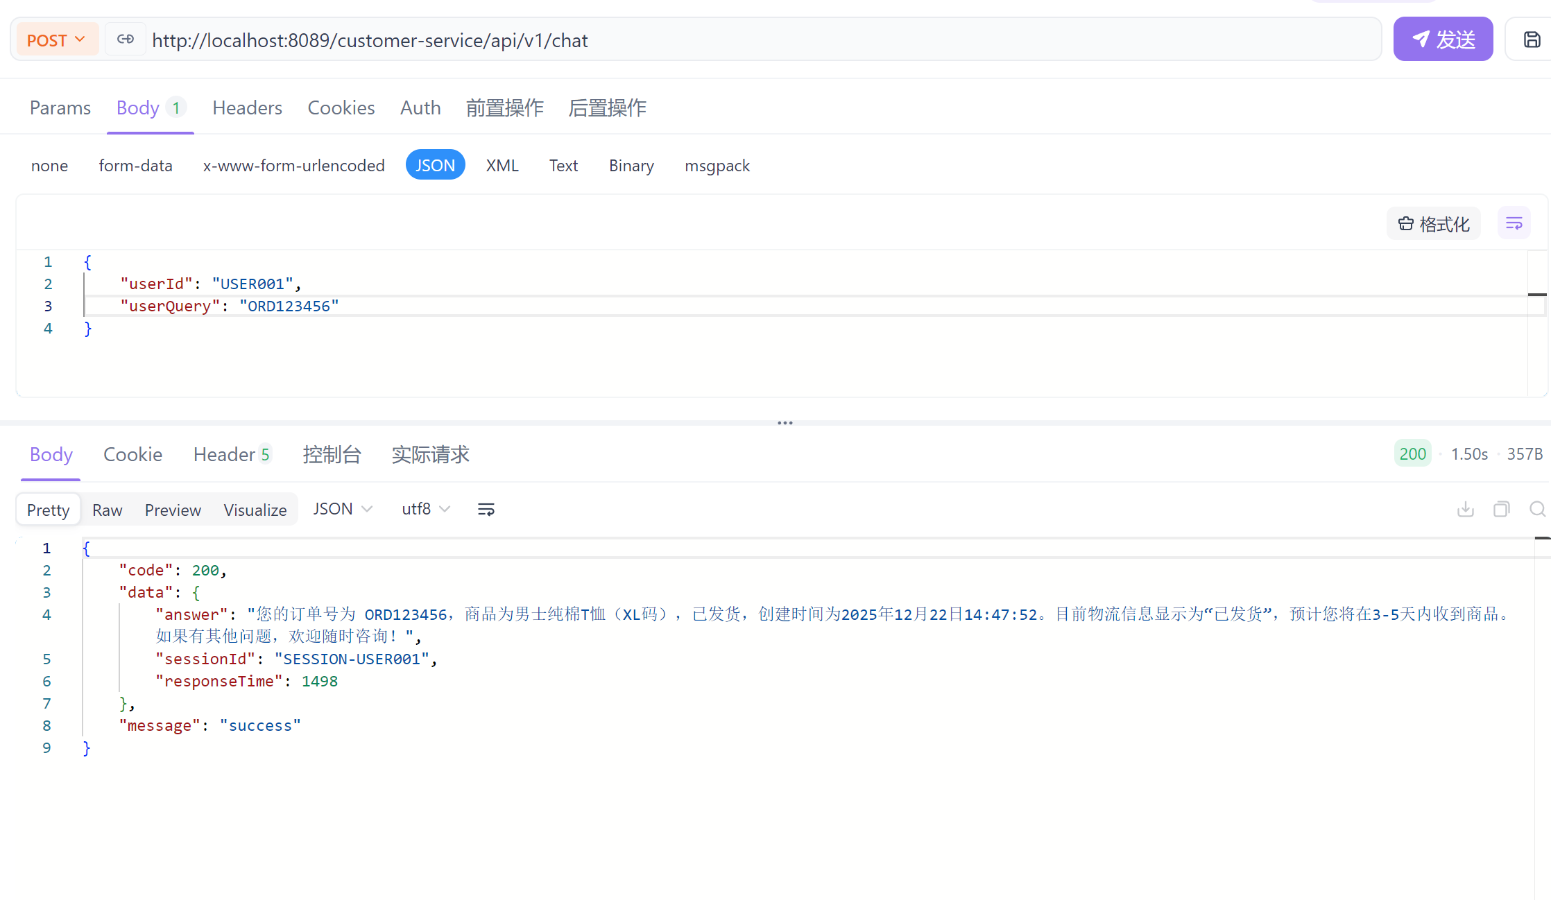1551x900 pixels.
Task: Open search in response body
Action: pos(1537,510)
